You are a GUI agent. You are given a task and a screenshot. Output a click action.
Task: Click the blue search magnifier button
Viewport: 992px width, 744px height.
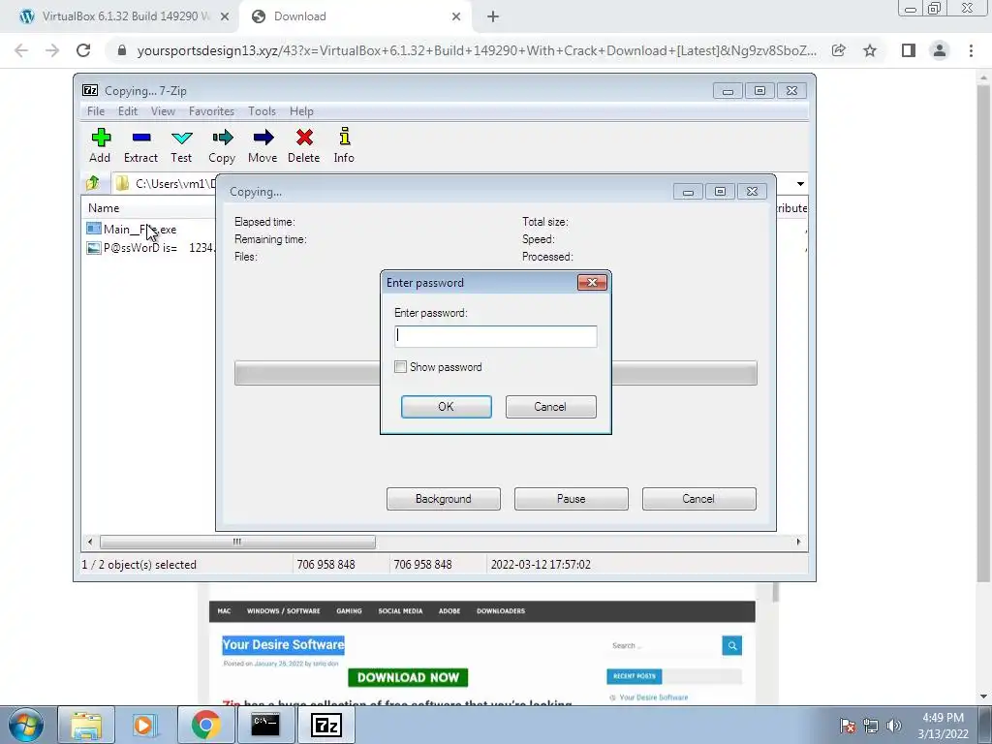pos(732,645)
